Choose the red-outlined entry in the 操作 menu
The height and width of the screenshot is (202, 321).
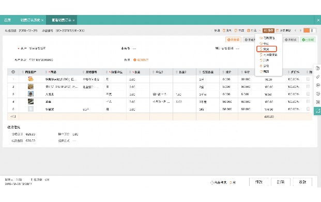coord(267,49)
